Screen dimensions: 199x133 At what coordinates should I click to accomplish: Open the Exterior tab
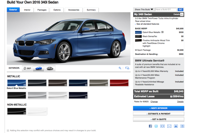(x=13, y=10)
